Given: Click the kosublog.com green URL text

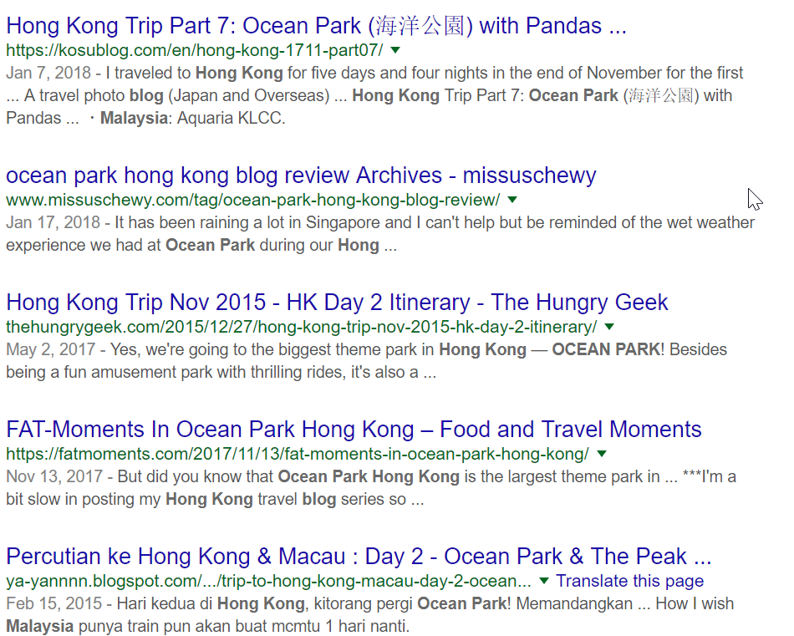Looking at the screenshot, I should click(x=195, y=50).
